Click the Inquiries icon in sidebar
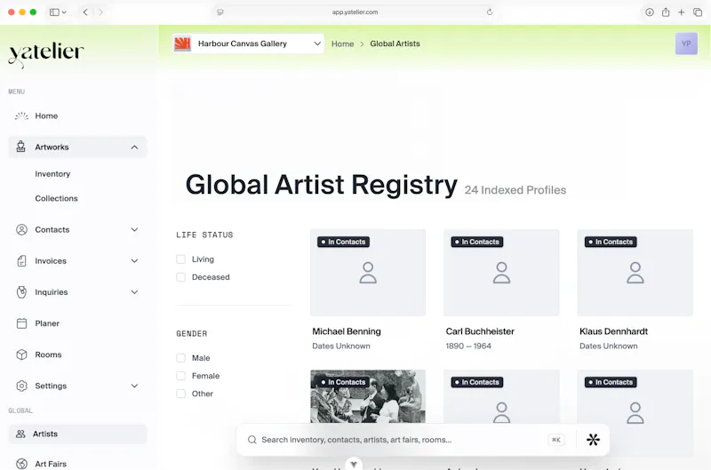This screenshot has width=711, height=470. point(21,292)
